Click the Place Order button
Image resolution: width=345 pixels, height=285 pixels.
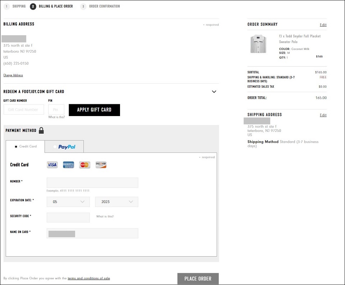[198, 279]
